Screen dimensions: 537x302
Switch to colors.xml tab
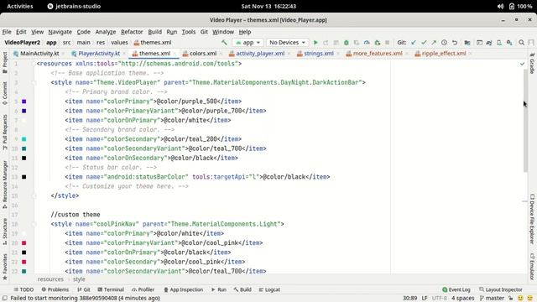point(203,54)
